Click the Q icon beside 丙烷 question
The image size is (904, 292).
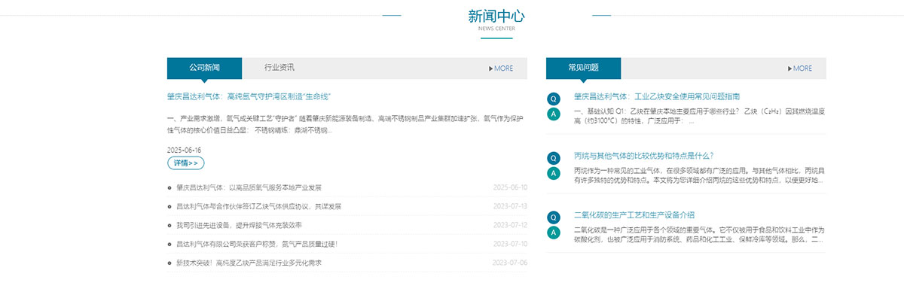pyautogui.click(x=554, y=158)
